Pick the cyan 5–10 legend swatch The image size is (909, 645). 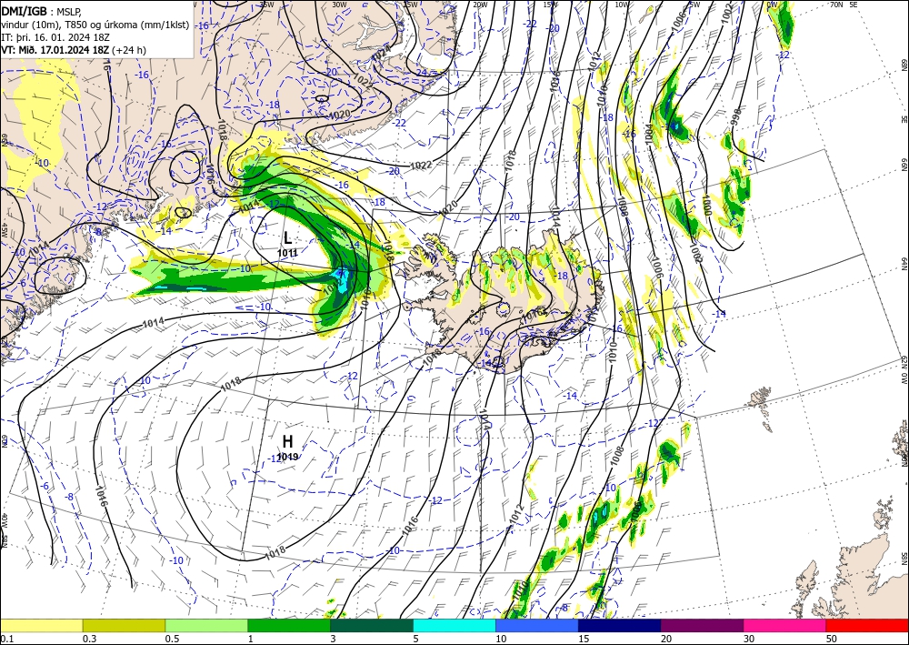454,625
